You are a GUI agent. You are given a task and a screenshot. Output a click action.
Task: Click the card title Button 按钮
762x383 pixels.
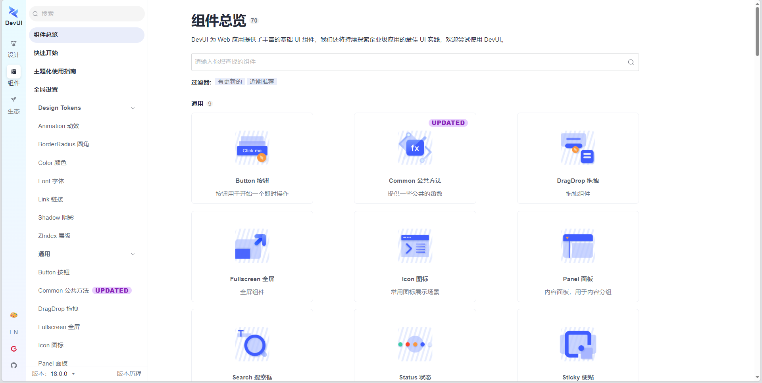(x=252, y=181)
